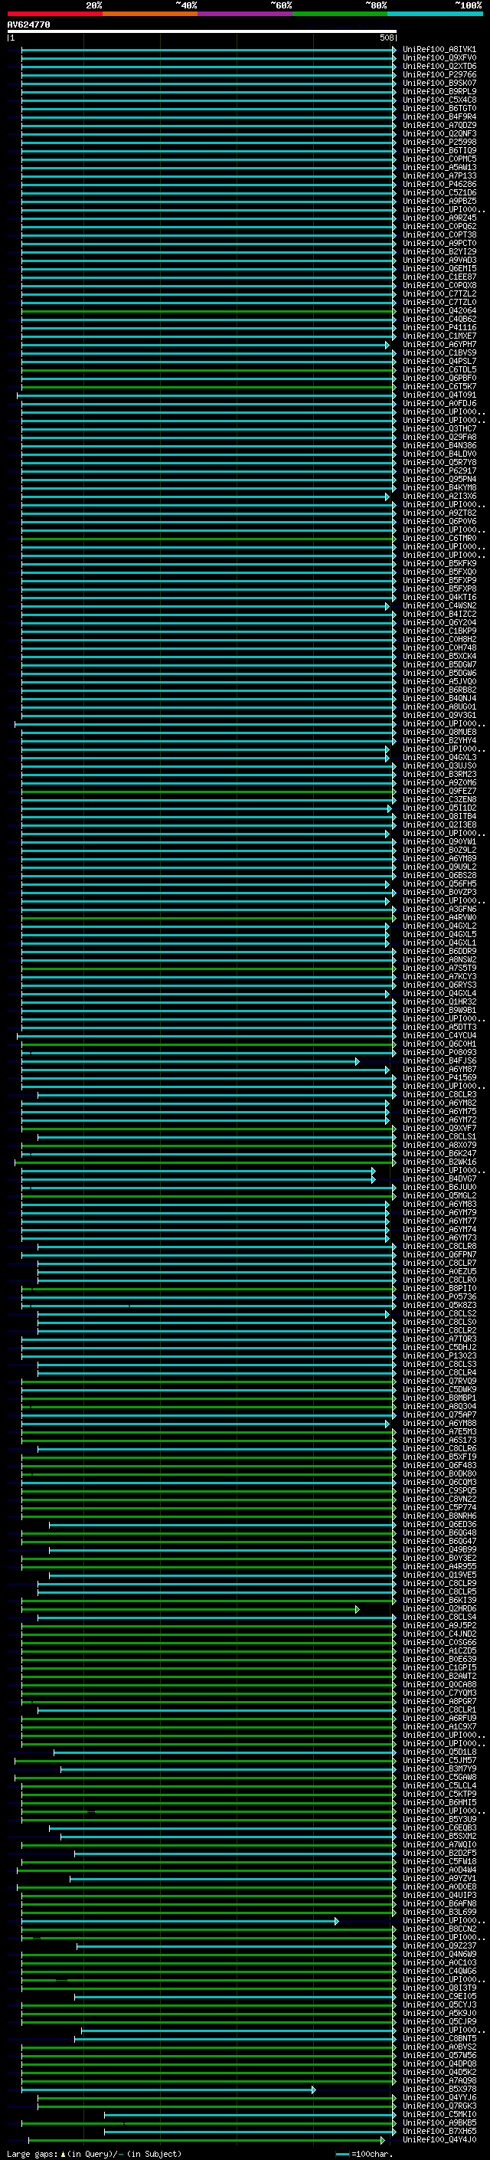Click label UniRef100_Q75AP7

pos(439,1414)
